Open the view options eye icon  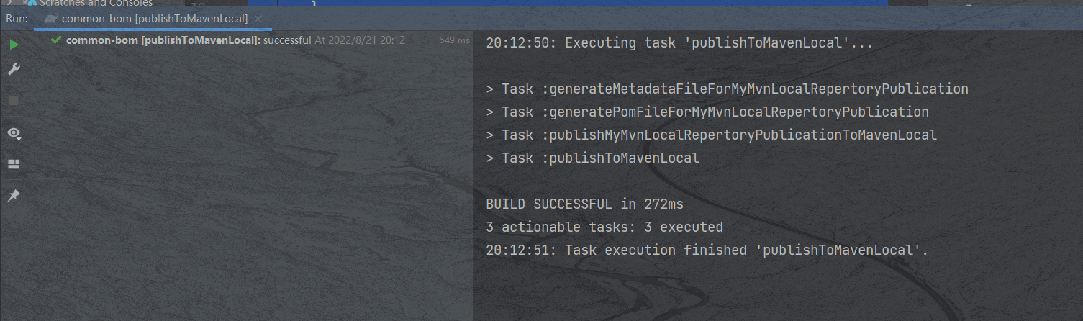(x=14, y=133)
